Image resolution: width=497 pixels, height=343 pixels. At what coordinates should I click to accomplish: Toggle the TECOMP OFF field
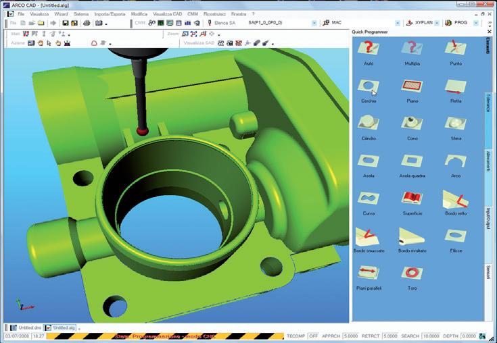pos(313,336)
